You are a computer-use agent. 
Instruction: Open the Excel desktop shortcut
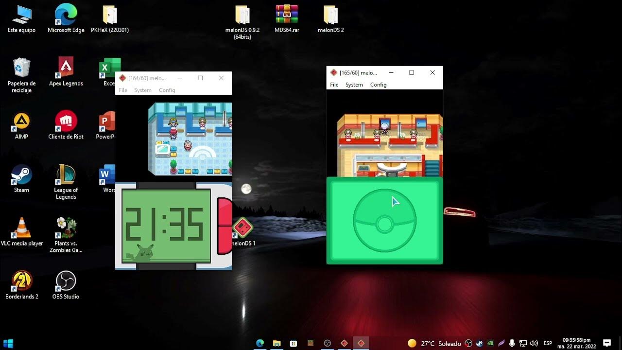[109, 72]
